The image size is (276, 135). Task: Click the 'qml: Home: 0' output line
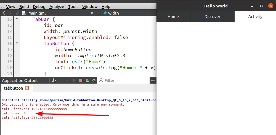click(14, 113)
